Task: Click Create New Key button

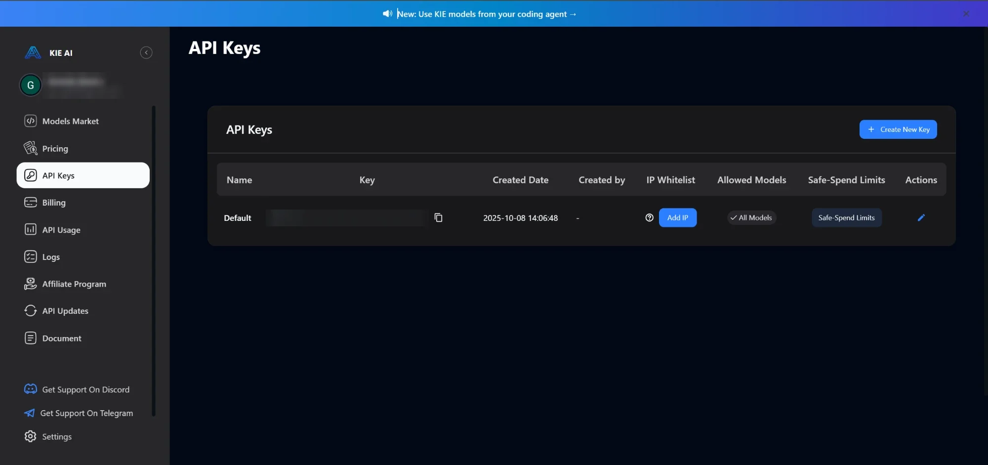Action: (898, 129)
